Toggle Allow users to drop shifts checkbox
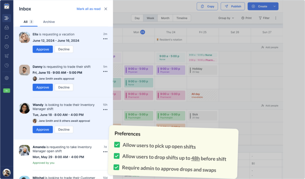Image resolution: width=305 pixels, height=179 pixels. pyautogui.click(x=117, y=156)
